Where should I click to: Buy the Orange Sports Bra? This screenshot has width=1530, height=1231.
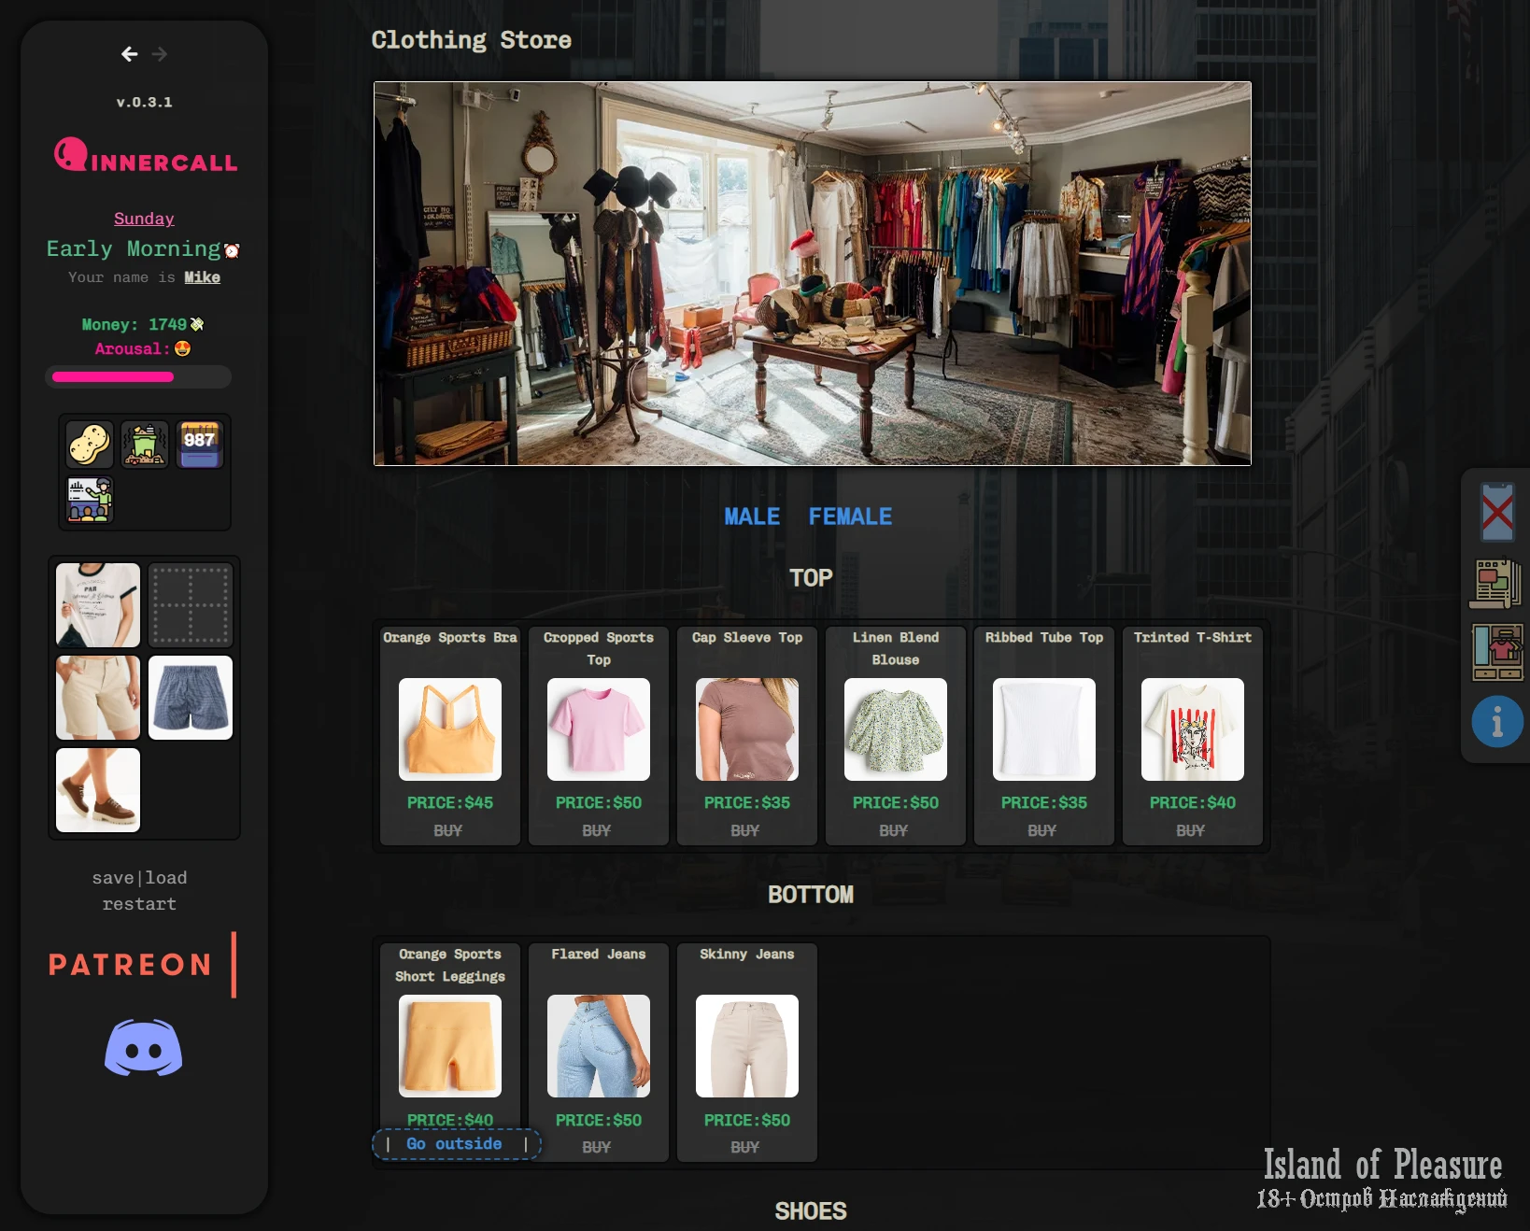tap(448, 830)
